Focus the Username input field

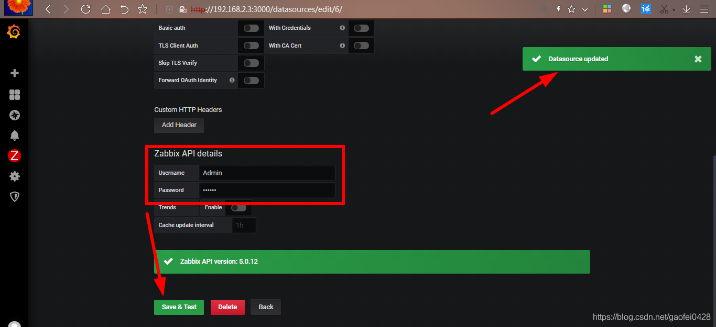267,173
